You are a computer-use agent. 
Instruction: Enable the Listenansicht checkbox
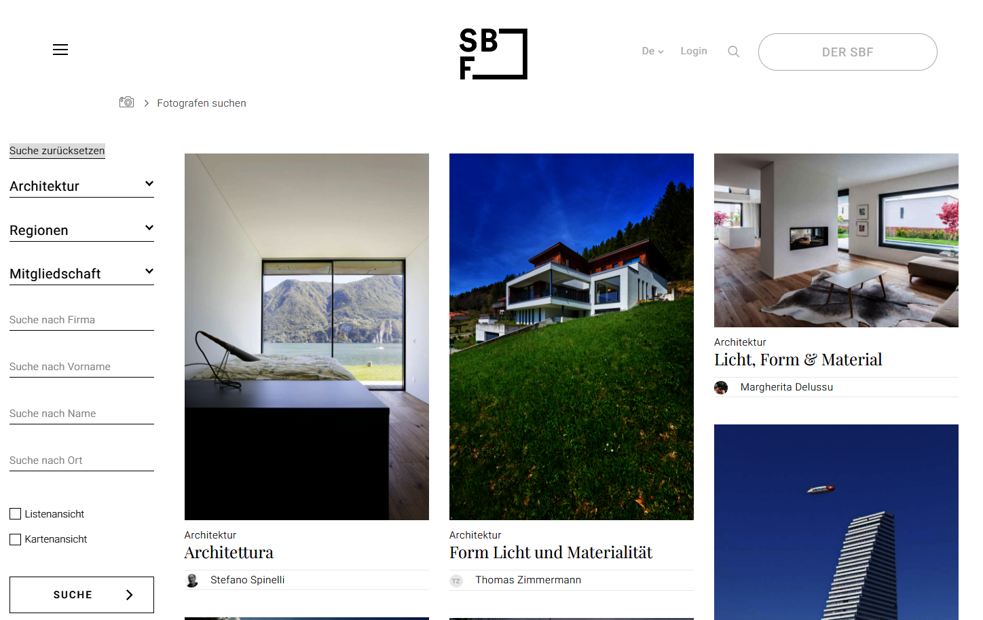point(16,514)
